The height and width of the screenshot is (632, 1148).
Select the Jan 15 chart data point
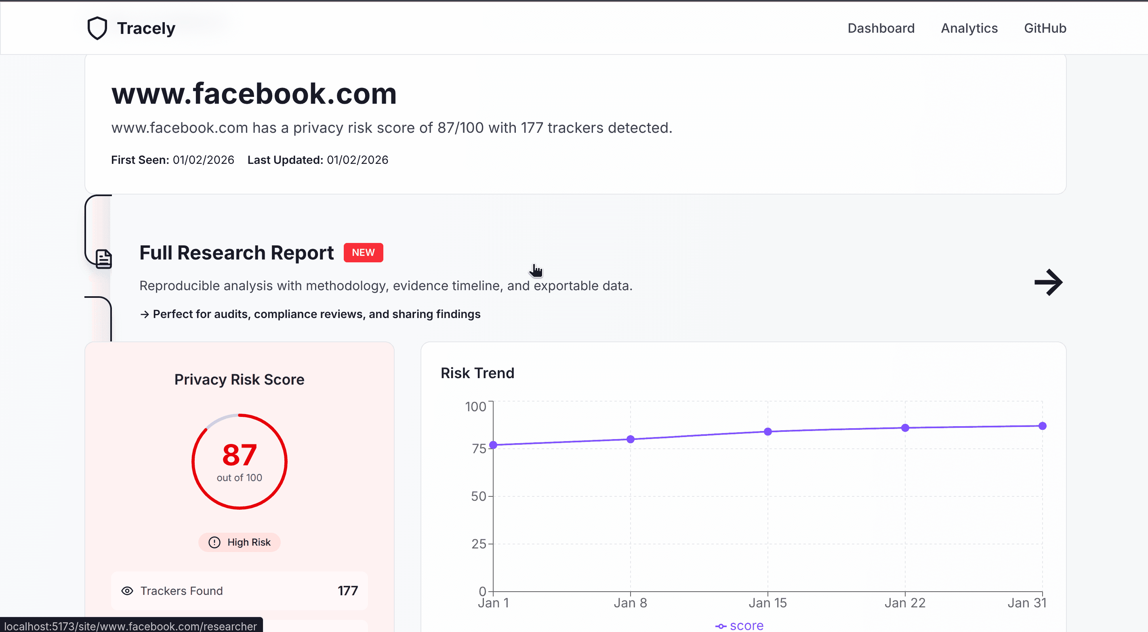(768, 431)
